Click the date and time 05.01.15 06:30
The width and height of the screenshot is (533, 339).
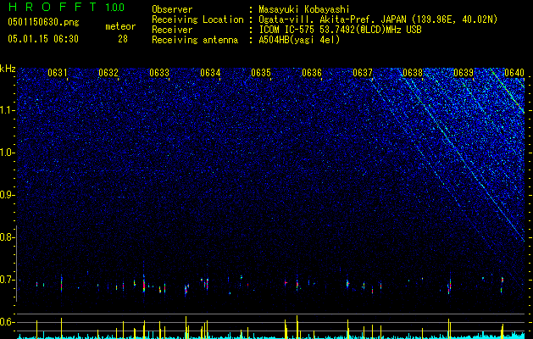[x=43, y=39]
